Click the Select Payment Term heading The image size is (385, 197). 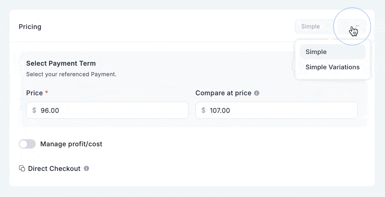point(61,63)
